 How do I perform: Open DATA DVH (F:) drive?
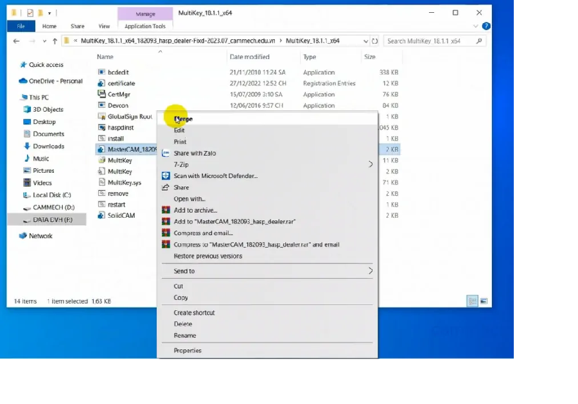click(53, 220)
